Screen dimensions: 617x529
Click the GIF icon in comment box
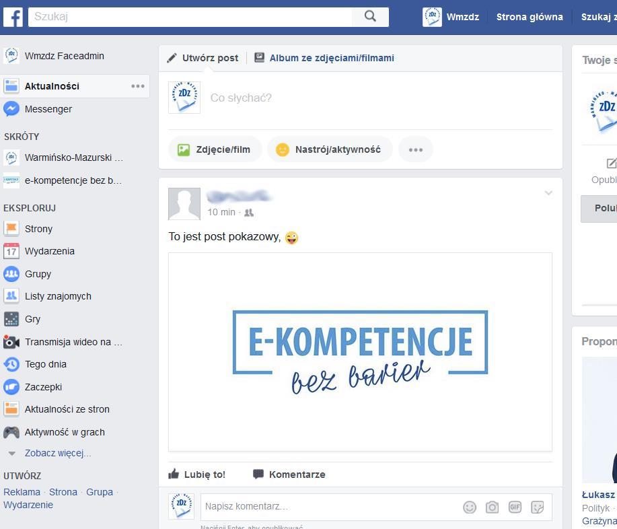(x=515, y=507)
